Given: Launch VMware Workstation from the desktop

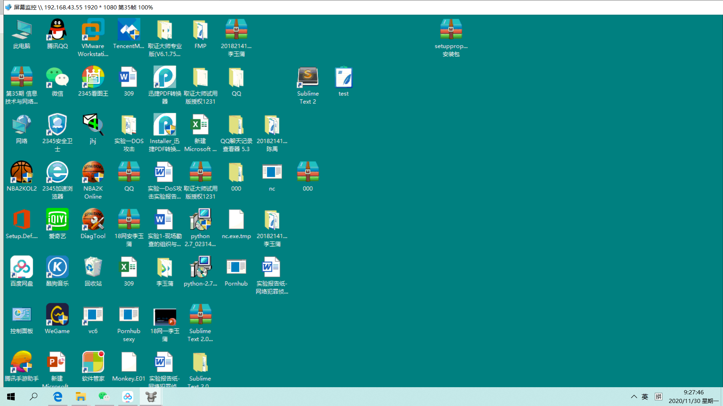Looking at the screenshot, I should 93,38.
